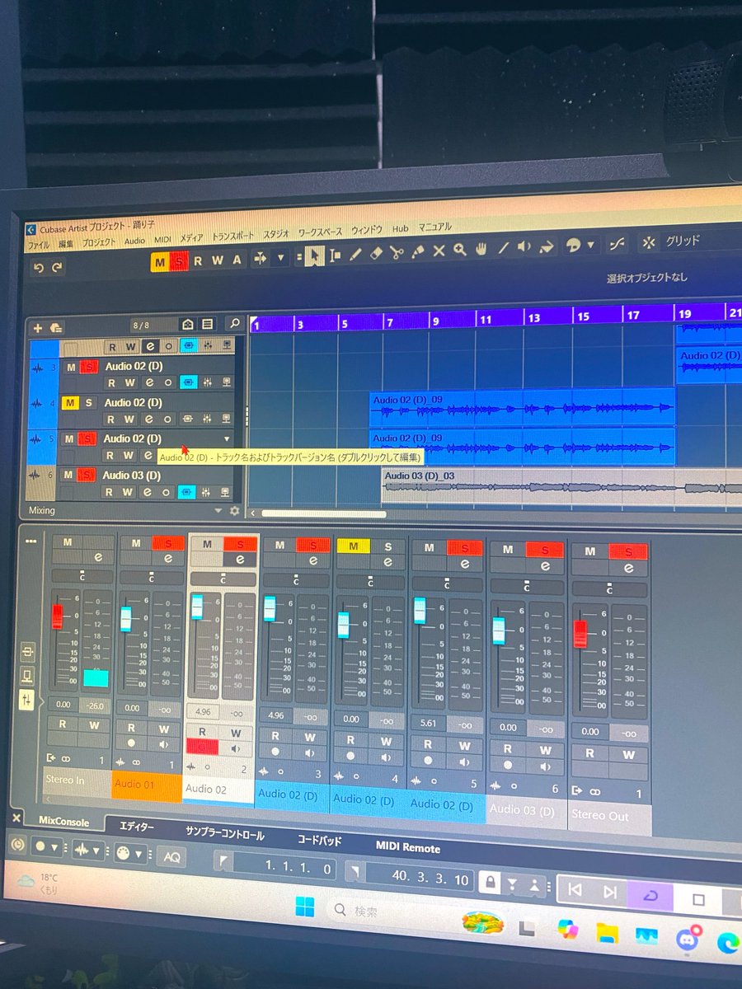This screenshot has height=989, width=742.
Task: Click the Stereo Out volume fader
Action: (580, 633)
